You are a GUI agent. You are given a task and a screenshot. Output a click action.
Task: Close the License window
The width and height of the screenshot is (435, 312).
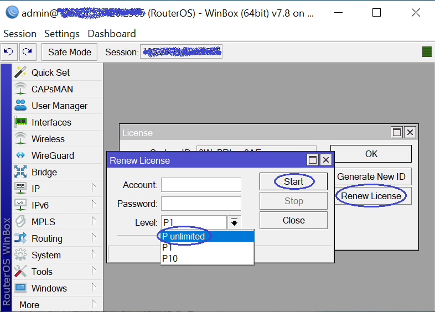pyautogui.click(x=410, y=132)
